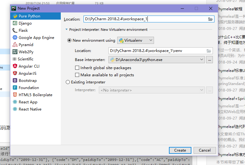Select Web2Py label in project list
The width and height of the screenshot is (245, 165).
click(26, 52)
